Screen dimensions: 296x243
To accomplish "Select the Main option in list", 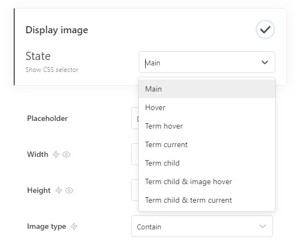I will pos(207,89).
